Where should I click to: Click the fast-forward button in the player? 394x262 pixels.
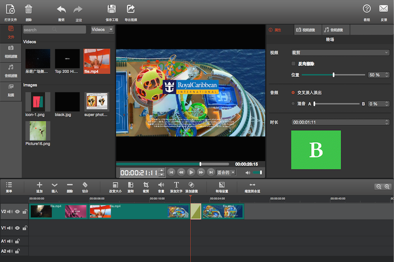tap(201, 172)
